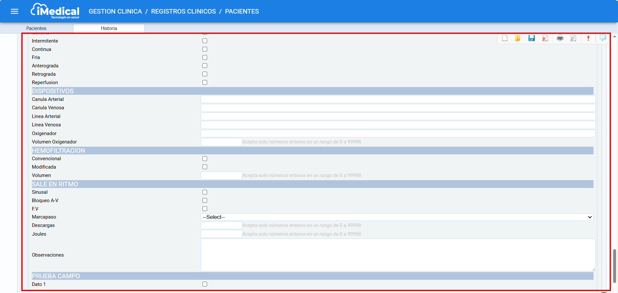Click the page vertical scrollbar thumb
Screen dimensions: 618x293
pos(614,266)
